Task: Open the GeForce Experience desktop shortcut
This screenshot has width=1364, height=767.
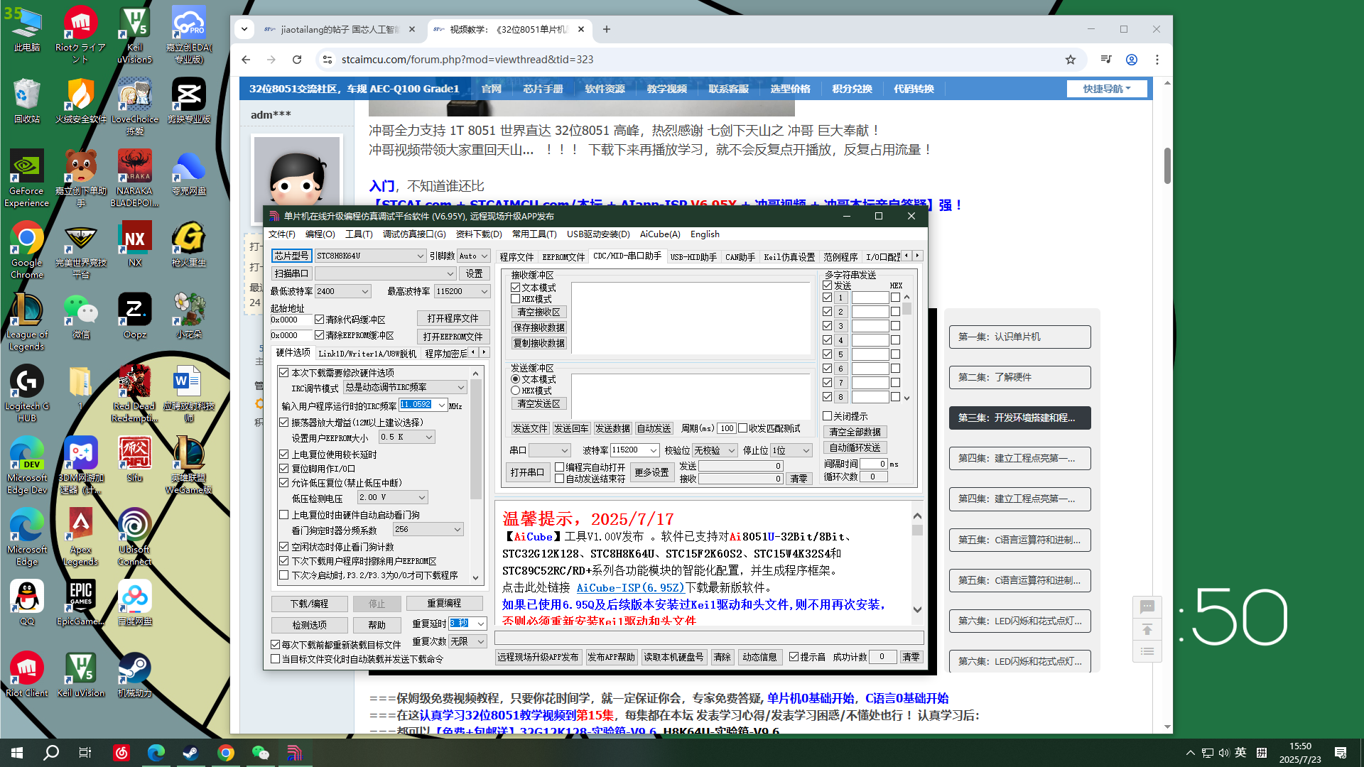Action: (x=27, y=178)
